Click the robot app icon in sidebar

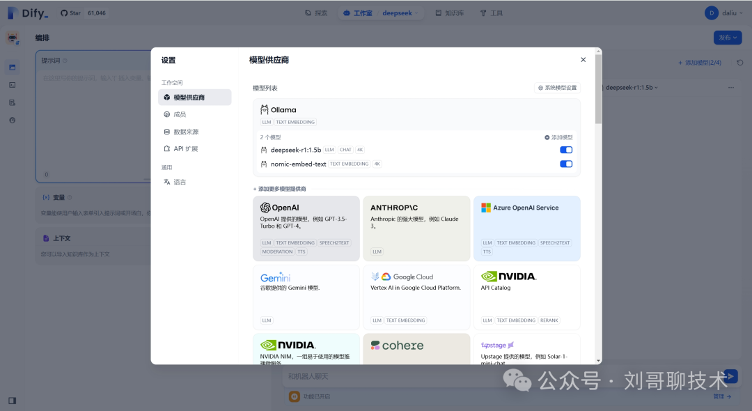[x=13, y=38]
